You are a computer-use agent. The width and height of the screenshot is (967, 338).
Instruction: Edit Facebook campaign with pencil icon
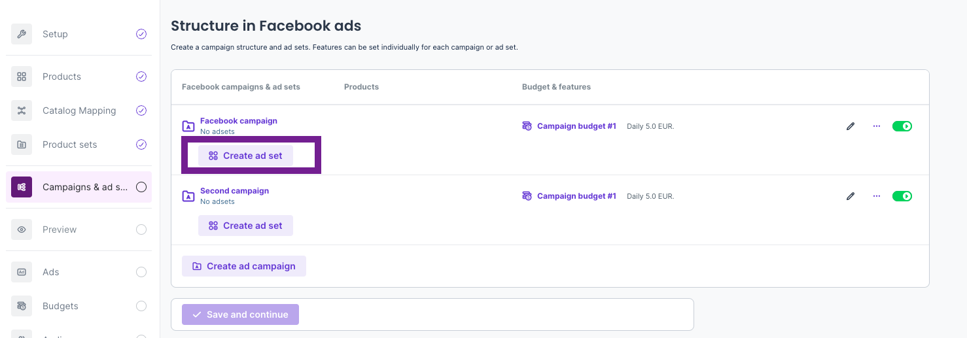coord(851,126)
